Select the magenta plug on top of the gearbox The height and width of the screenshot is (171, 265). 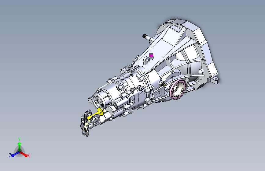151,55
